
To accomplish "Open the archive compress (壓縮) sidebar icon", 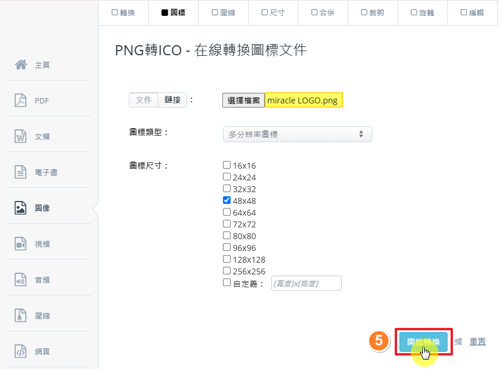I will 21,316.
